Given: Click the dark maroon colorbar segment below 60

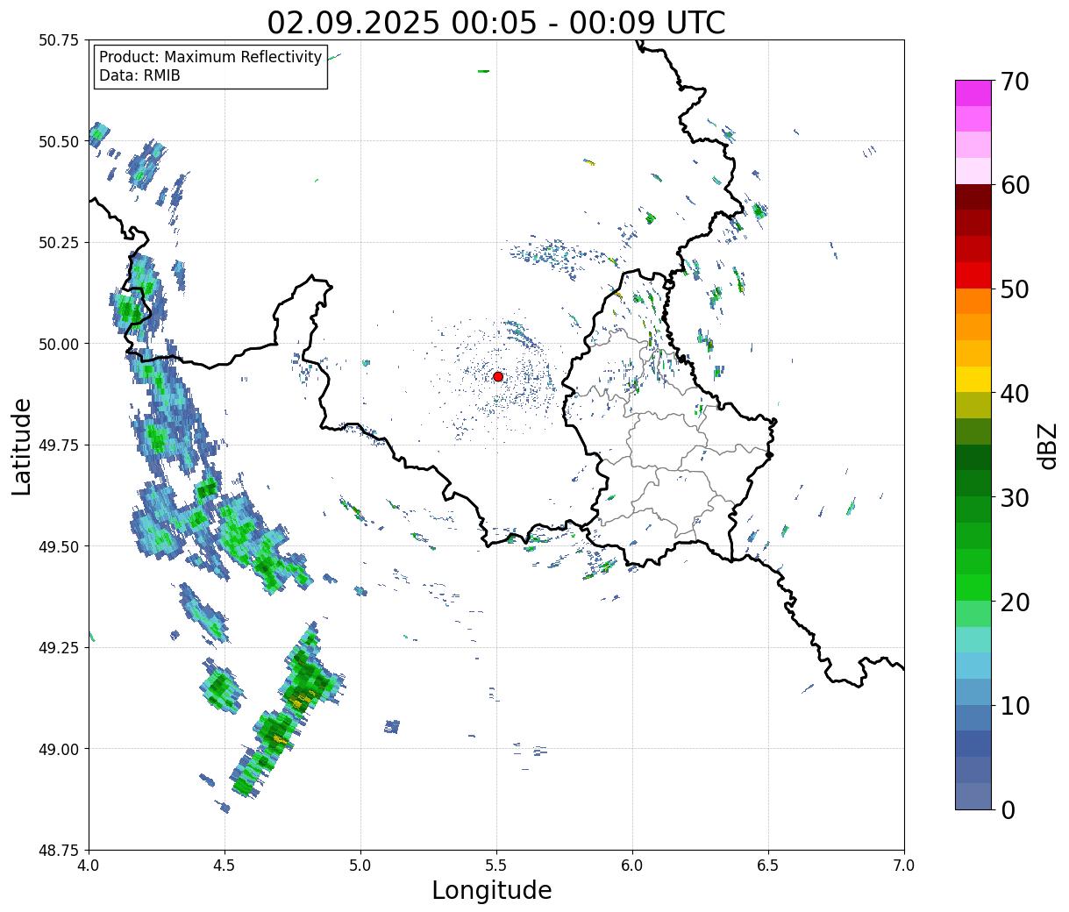Looking at the screenshot, I should tap(973, 196).
